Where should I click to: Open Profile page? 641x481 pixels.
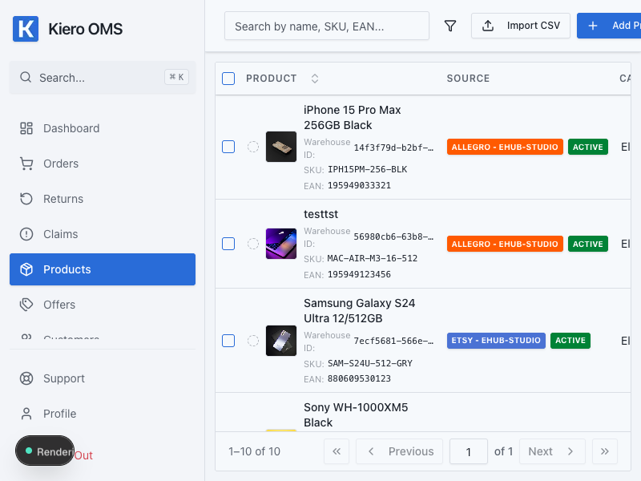(103, 414)
